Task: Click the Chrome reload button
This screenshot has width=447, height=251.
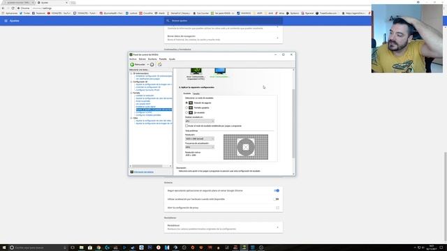Action: click(13, 8)
